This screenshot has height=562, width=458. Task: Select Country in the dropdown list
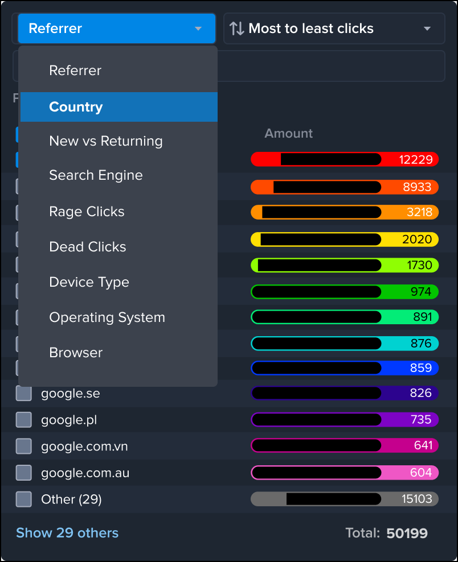click(x=119, y=107)
